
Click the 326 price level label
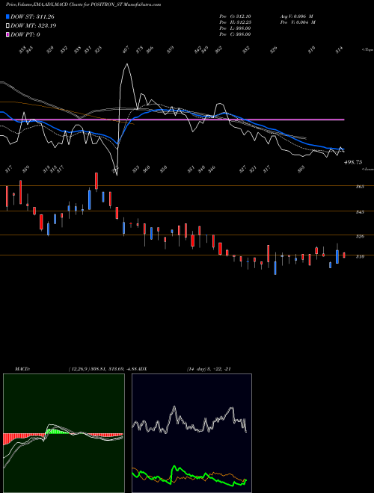(x=360, y=237)
